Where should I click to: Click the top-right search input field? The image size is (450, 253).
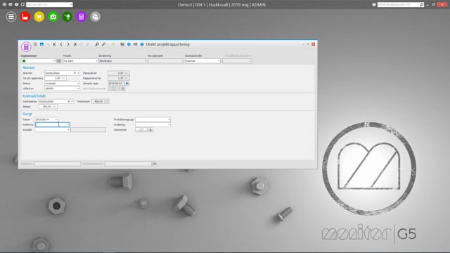(x=399, y=5)
